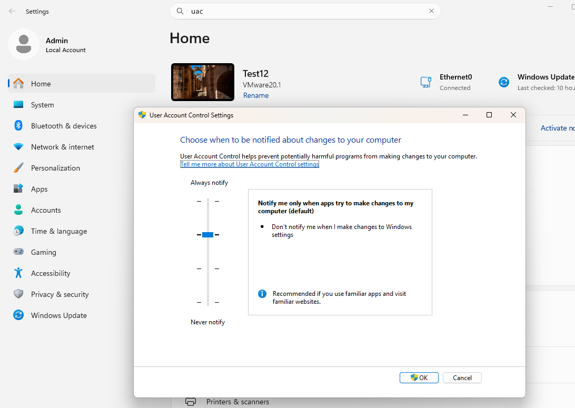Click OK in the UAC dialog
The width and height of the screenshot is (575, 408).
(419, 377)
